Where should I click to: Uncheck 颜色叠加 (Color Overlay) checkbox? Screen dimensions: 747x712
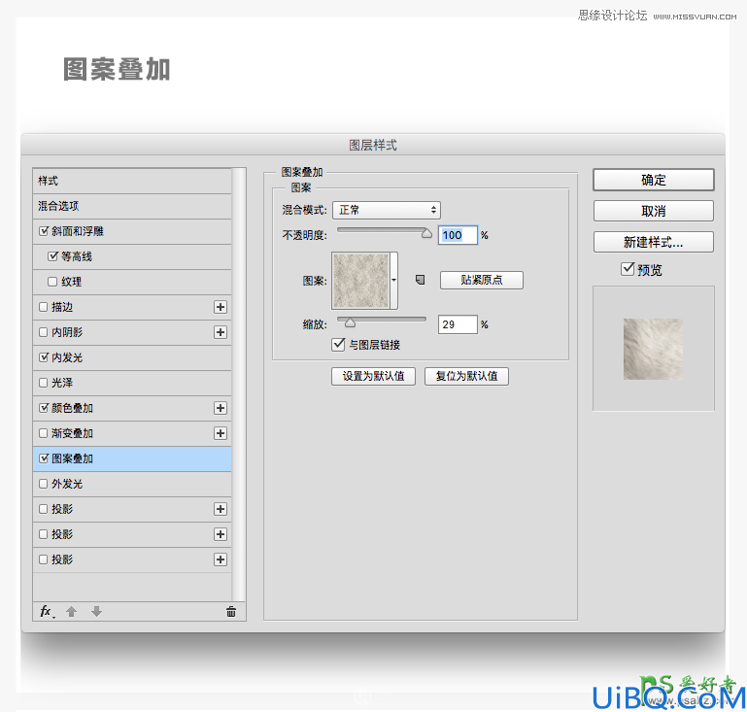pyautogui.click(x=44, y=408)
